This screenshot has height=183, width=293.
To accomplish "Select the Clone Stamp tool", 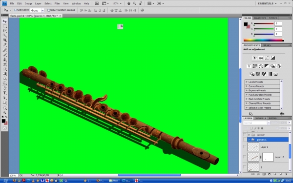I will point(5,60).
